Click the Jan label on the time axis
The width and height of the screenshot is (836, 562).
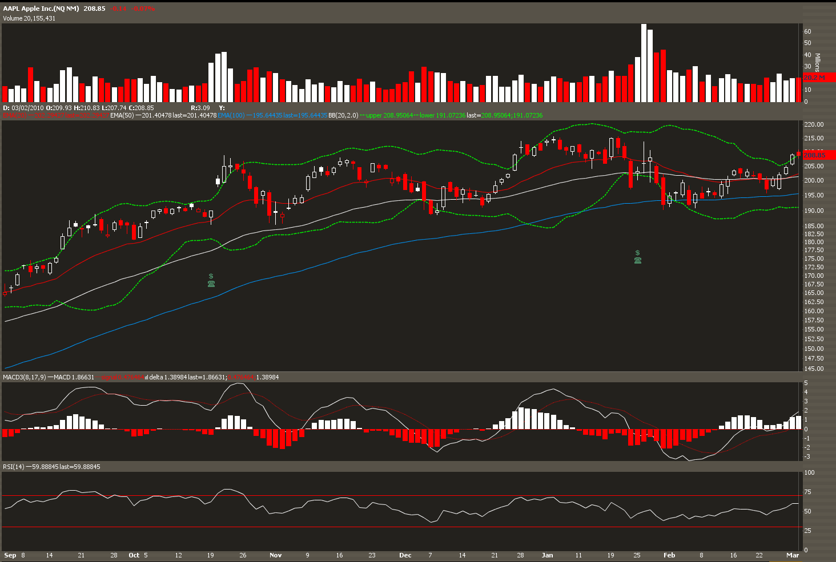[x=547, y=555]
